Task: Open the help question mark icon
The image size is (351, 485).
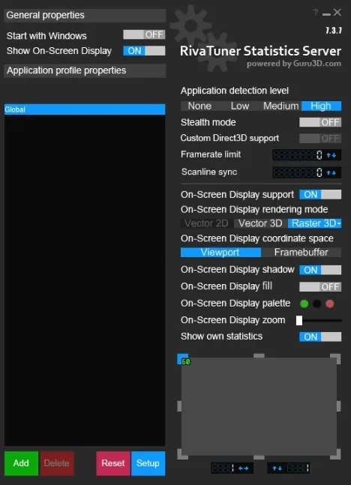Action: [315, 13]
